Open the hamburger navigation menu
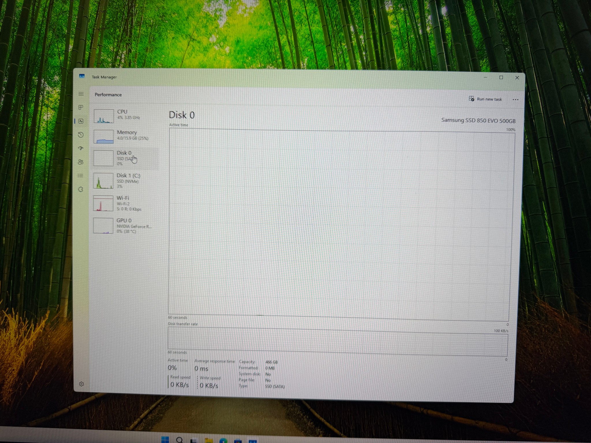591x443 pixels. (x=81, y=94)
